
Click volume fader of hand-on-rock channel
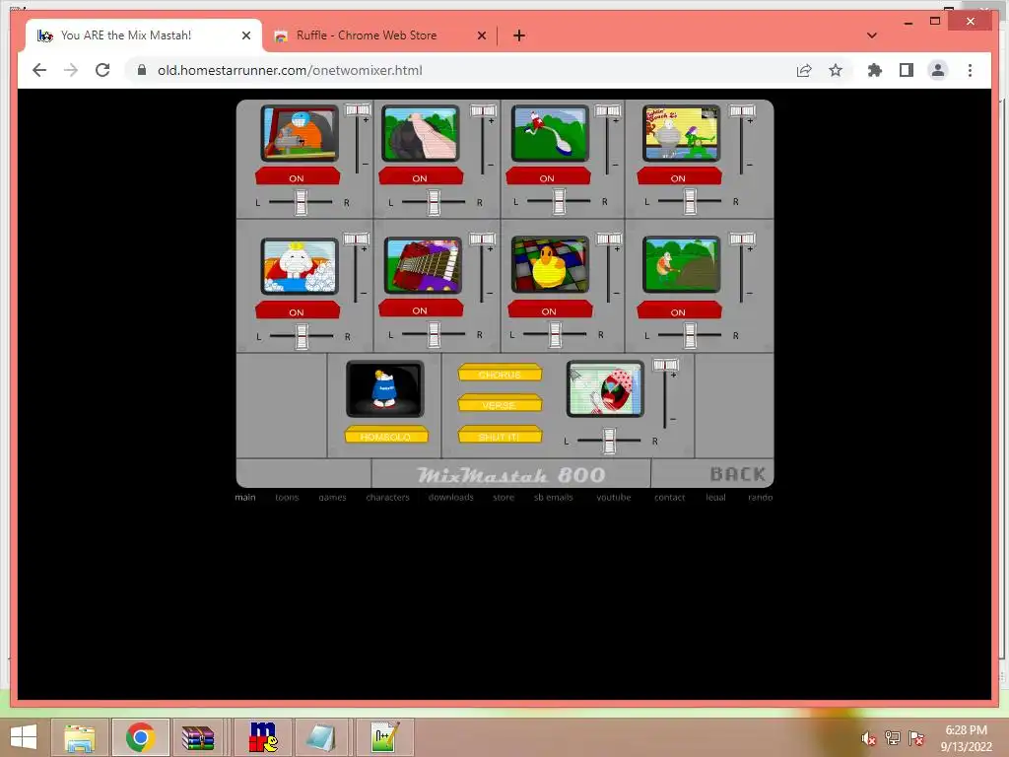click(x=483, y=110)
